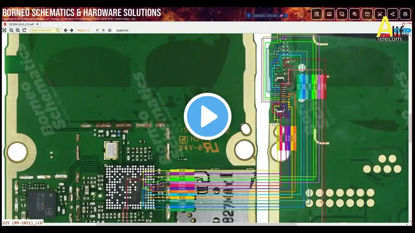Viewport: 415px width, 233px height.
Task: Click the vertical scrollbar on the right edge
Action: (410, 128)
